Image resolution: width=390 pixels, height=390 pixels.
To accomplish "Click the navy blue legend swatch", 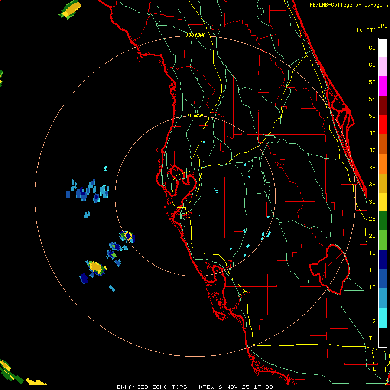I will (x=383, y=260).
